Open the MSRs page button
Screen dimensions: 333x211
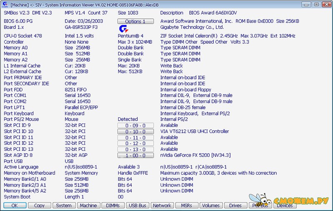click(186, 206)
